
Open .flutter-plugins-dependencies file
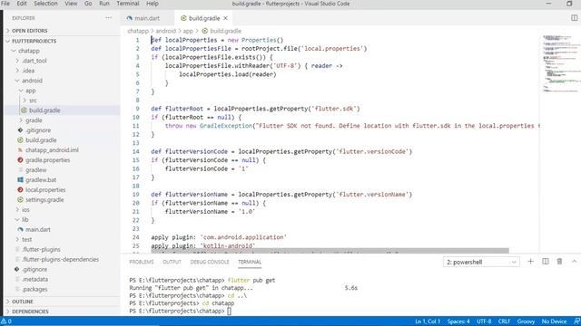point(61,260)
